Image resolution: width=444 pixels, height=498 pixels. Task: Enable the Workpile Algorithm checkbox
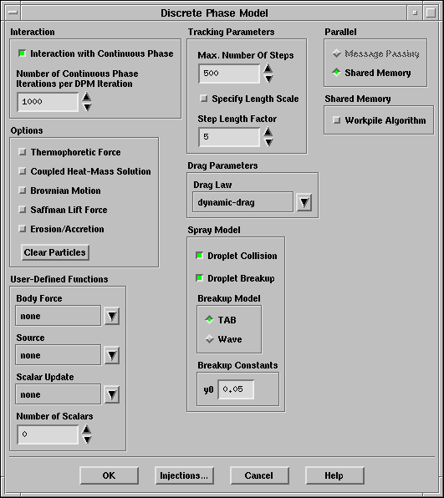pyautogui.click(x=336, y=120)
